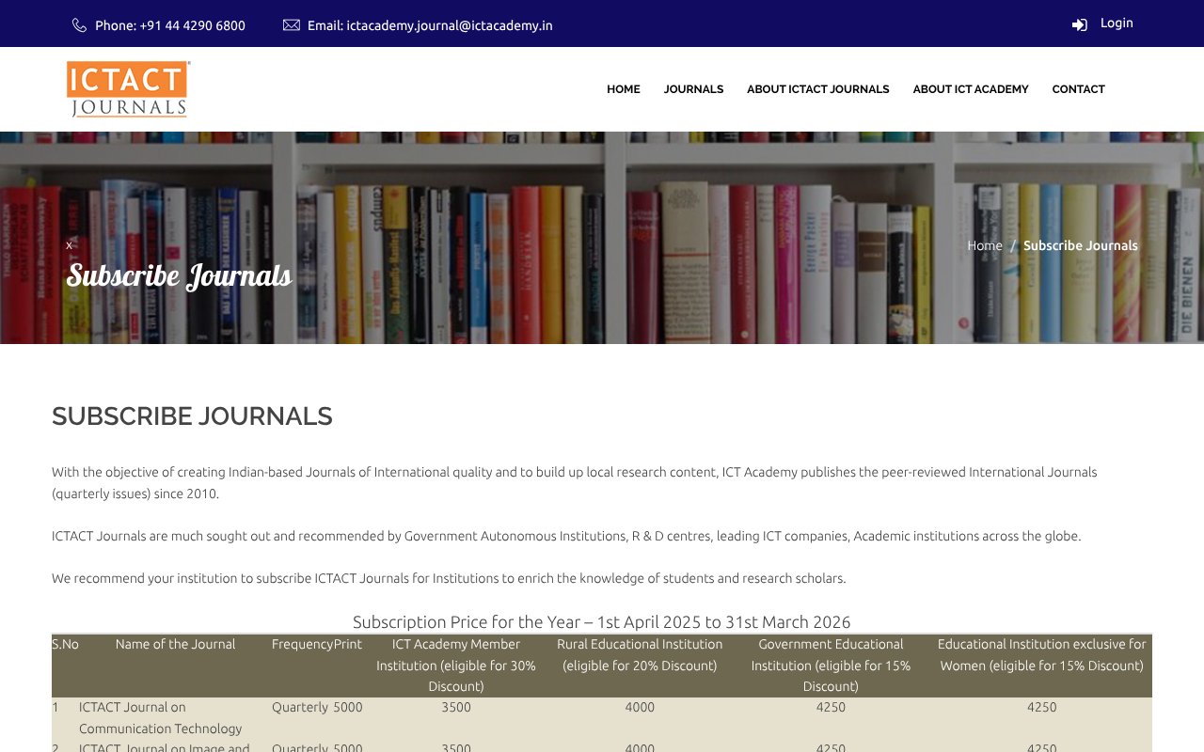Click the phone receiver icon in the header

click(x=80, y=25)
